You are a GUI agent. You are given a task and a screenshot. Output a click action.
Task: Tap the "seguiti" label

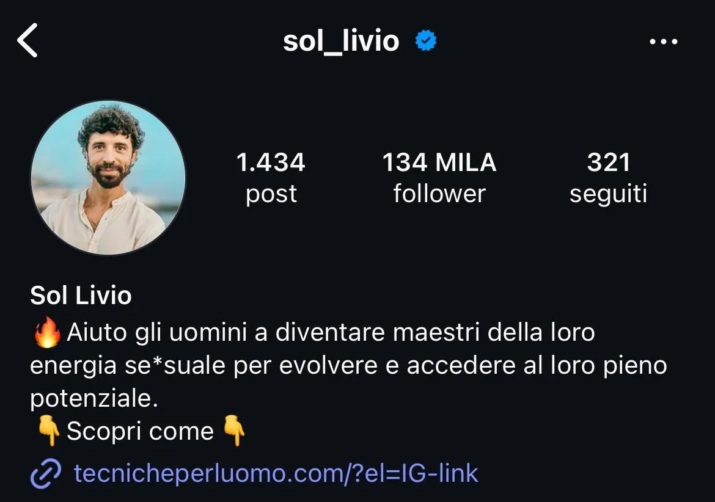608,195
